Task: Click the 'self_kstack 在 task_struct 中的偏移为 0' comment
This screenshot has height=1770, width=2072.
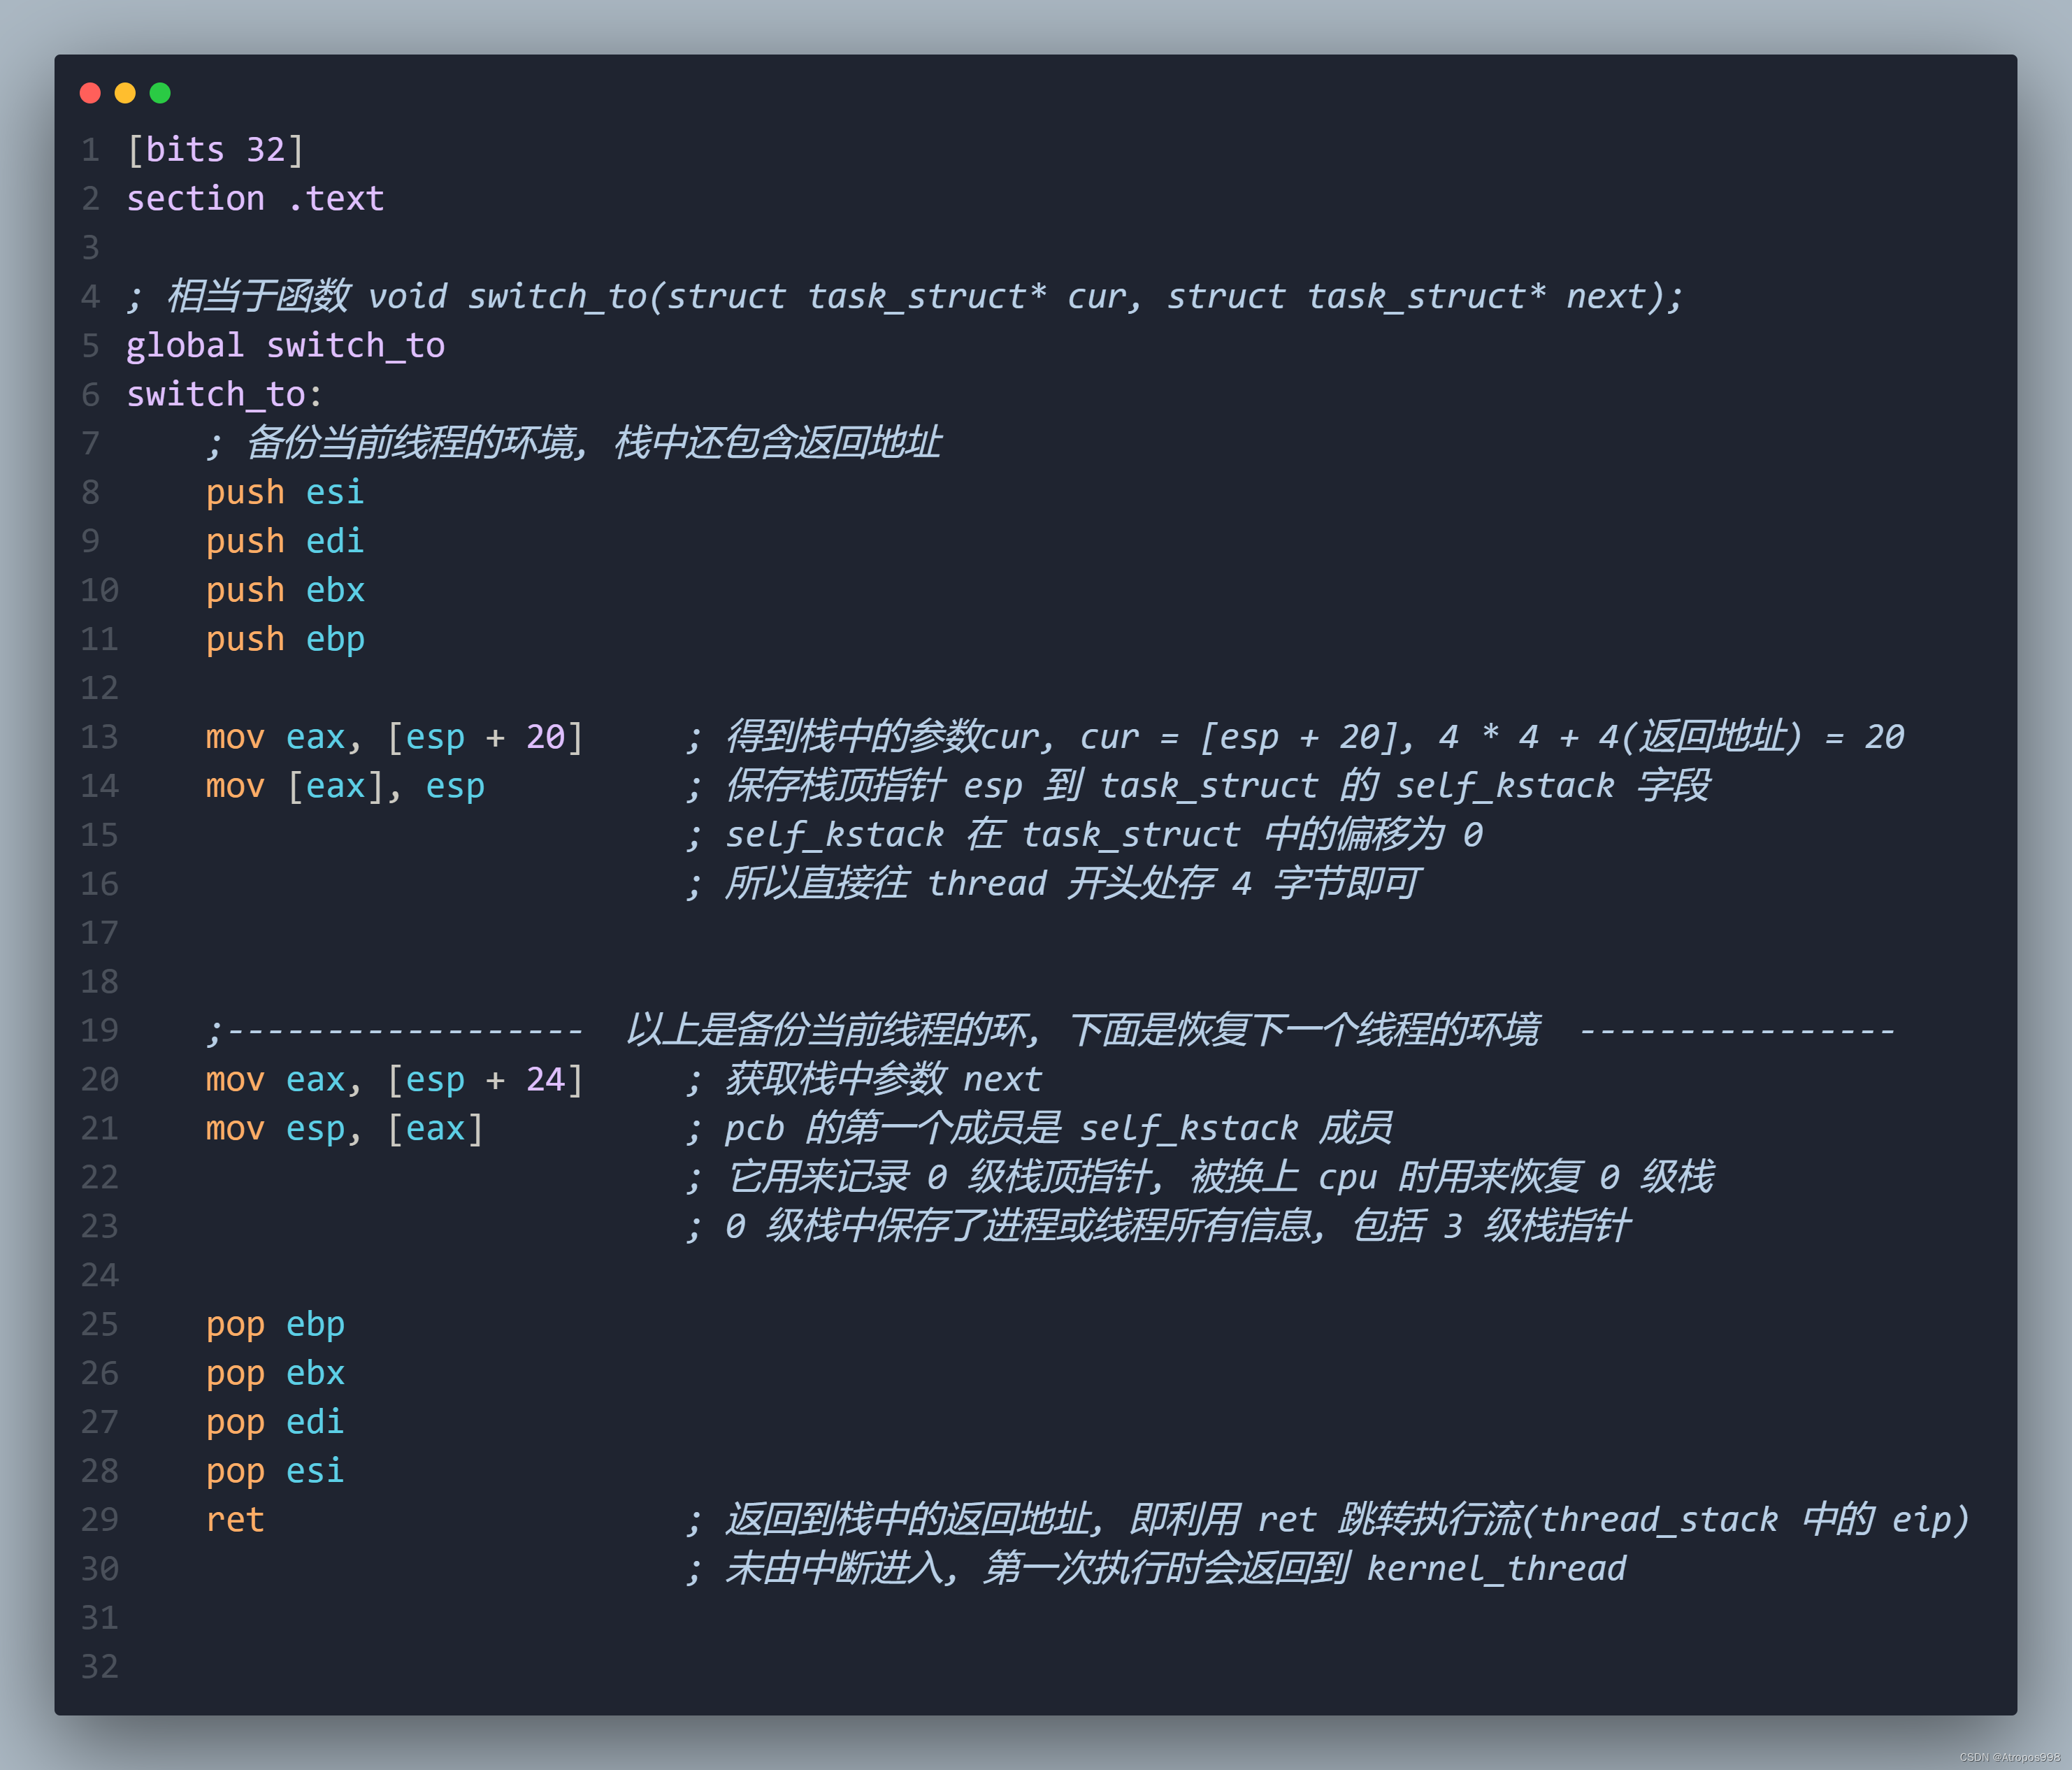Action: pyautogui.click(x=1104, y=835)
